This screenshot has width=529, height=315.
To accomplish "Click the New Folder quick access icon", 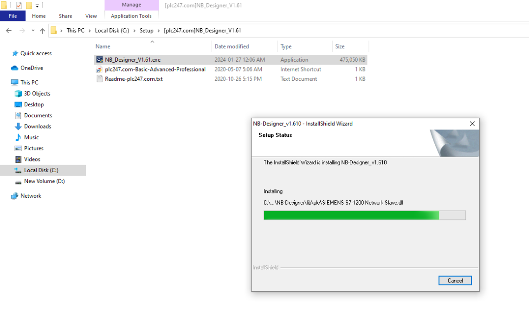I will pyautogui.click(x=29, y=5).
